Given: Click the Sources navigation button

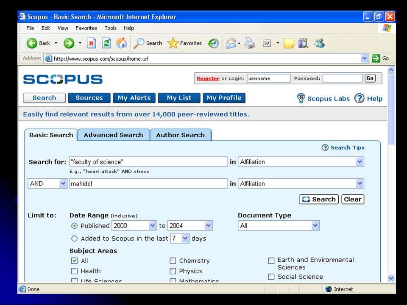Looking at the screenshot, I should [89, 98].
